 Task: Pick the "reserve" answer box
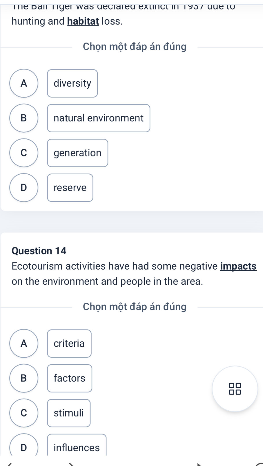point(70,188)
